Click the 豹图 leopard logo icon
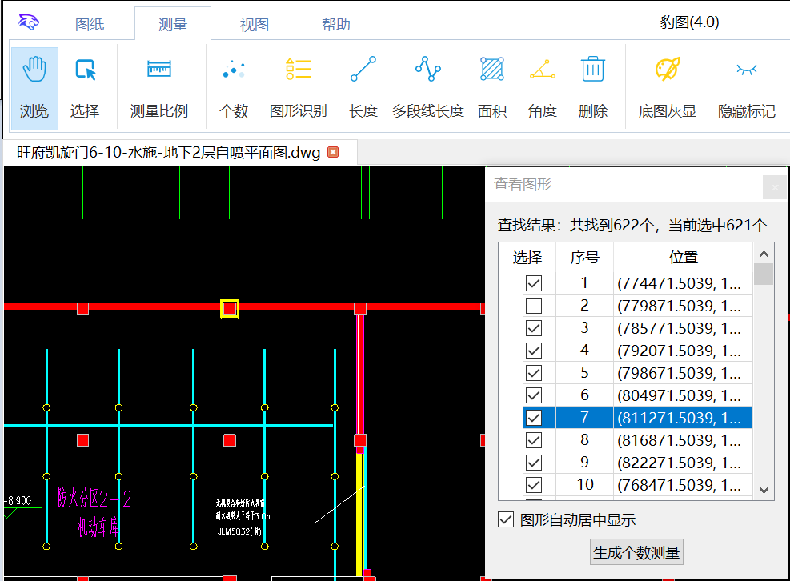This screenshot has width=790, height=581. 29,22
